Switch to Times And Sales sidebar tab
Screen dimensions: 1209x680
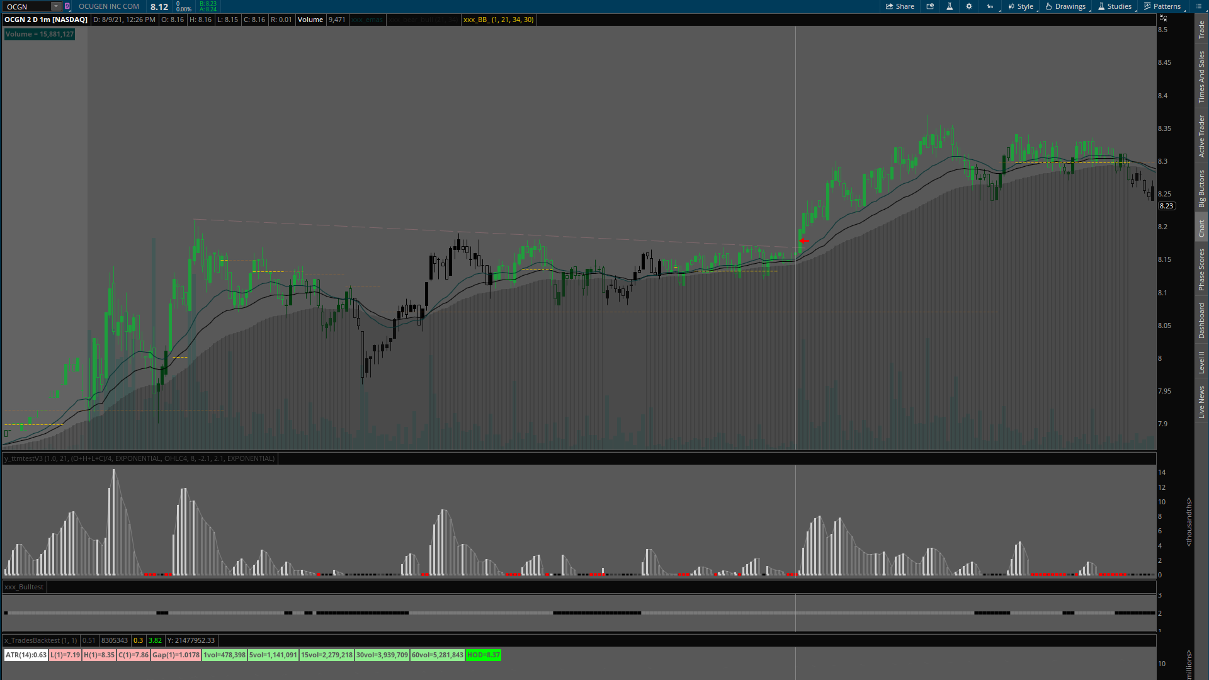(1201, 77)
